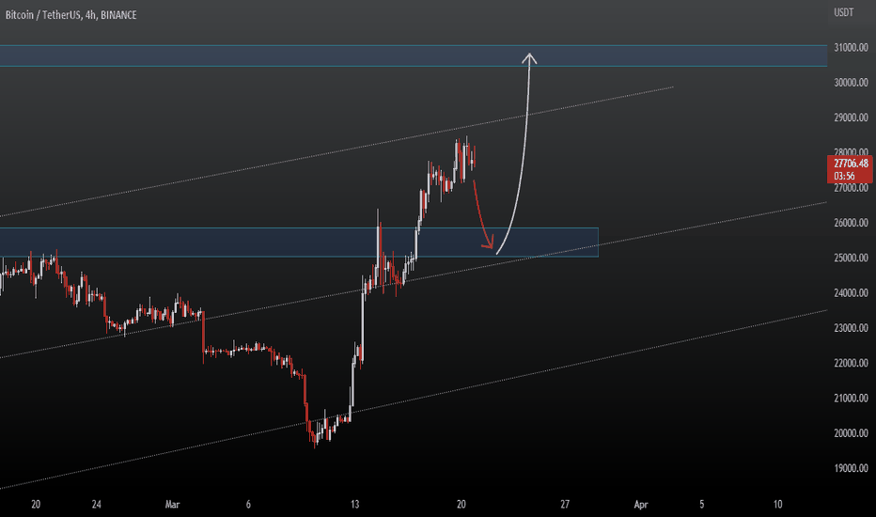Click the Mar label on time axis
This screenshot has width=876, height=517.
pyautogui.click(x=172, y=505)
